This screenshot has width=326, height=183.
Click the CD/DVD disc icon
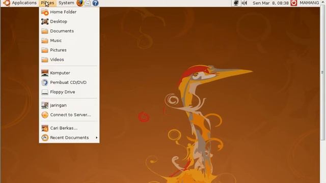click(45, 82)
